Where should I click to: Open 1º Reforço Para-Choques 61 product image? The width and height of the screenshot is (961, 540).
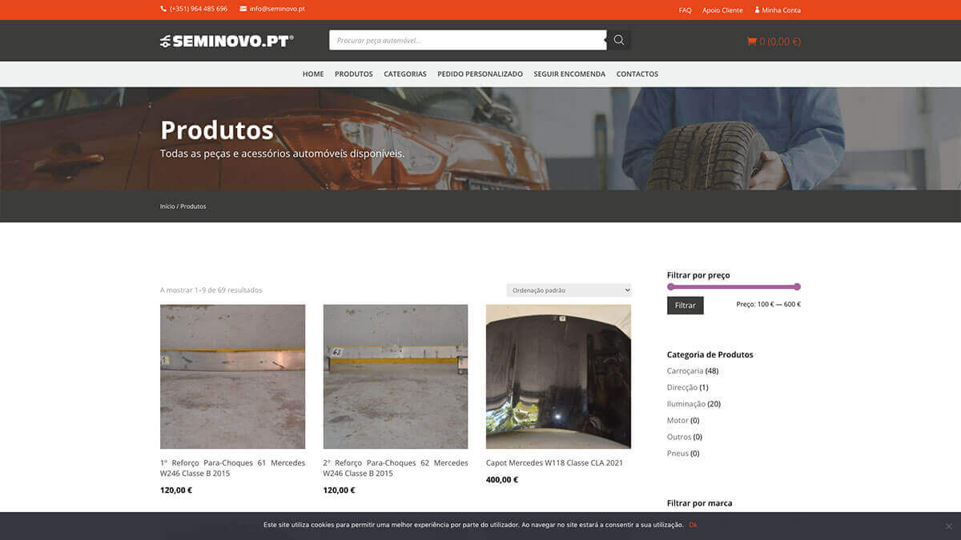[x=232, y=377]
